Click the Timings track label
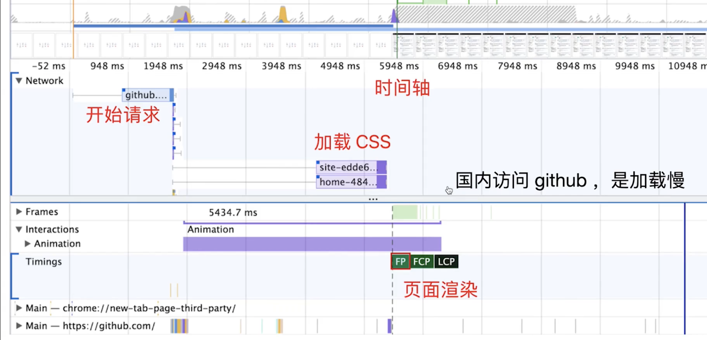Screen dimensions: 707x340 pos(43,261)
